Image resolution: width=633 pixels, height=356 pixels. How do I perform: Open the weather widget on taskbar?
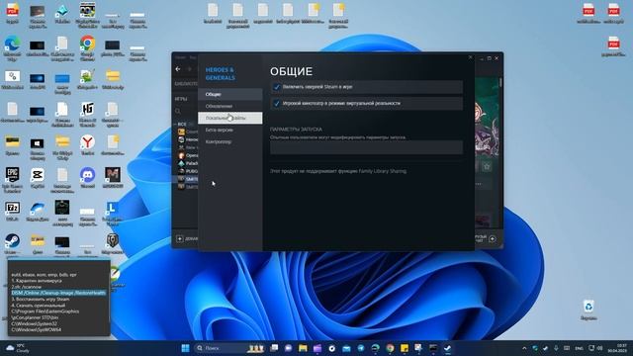[18, 348]
